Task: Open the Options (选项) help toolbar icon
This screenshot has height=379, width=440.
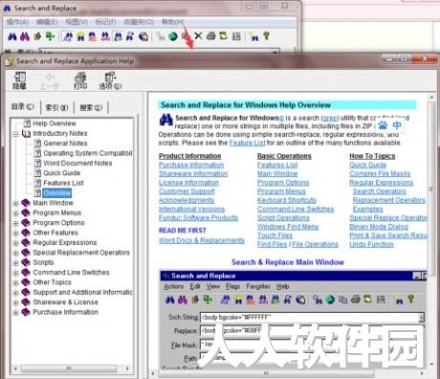Action: [110, 80]
